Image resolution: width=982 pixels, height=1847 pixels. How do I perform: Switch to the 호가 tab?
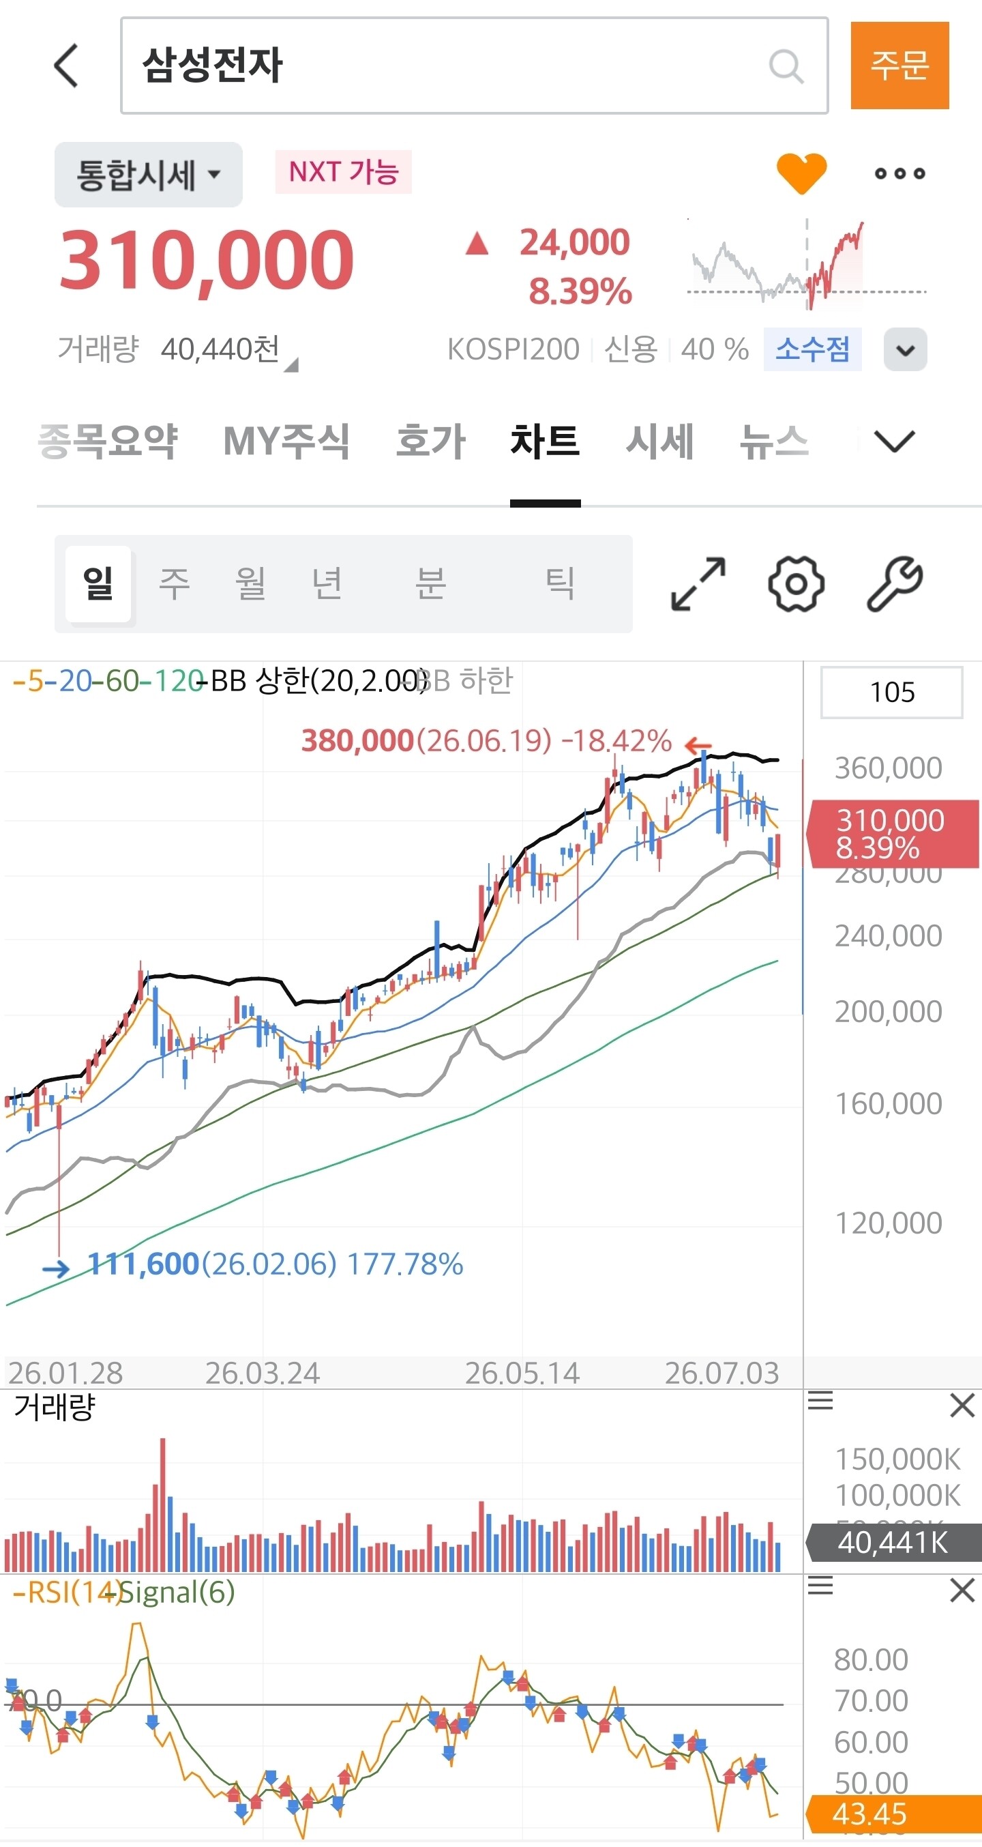point(431,441)
